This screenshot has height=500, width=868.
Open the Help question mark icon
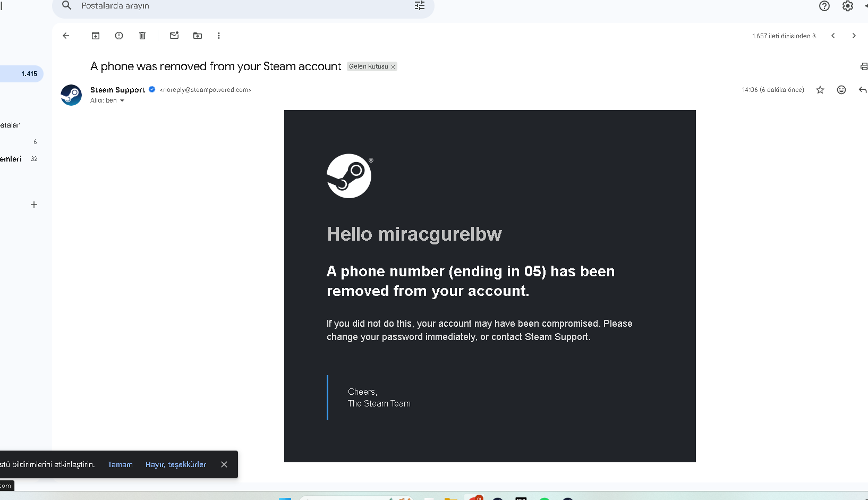[824, 6]
